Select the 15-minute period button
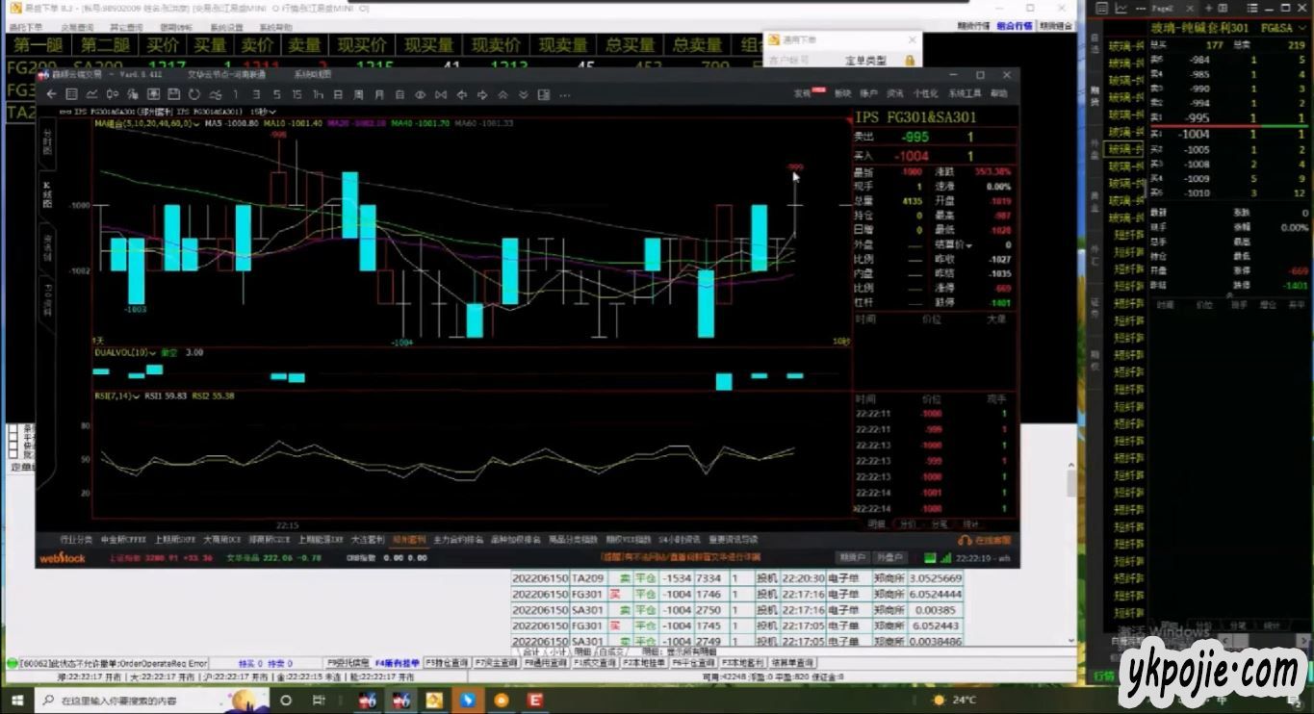 pyautogui.click(x=296, y=94)
